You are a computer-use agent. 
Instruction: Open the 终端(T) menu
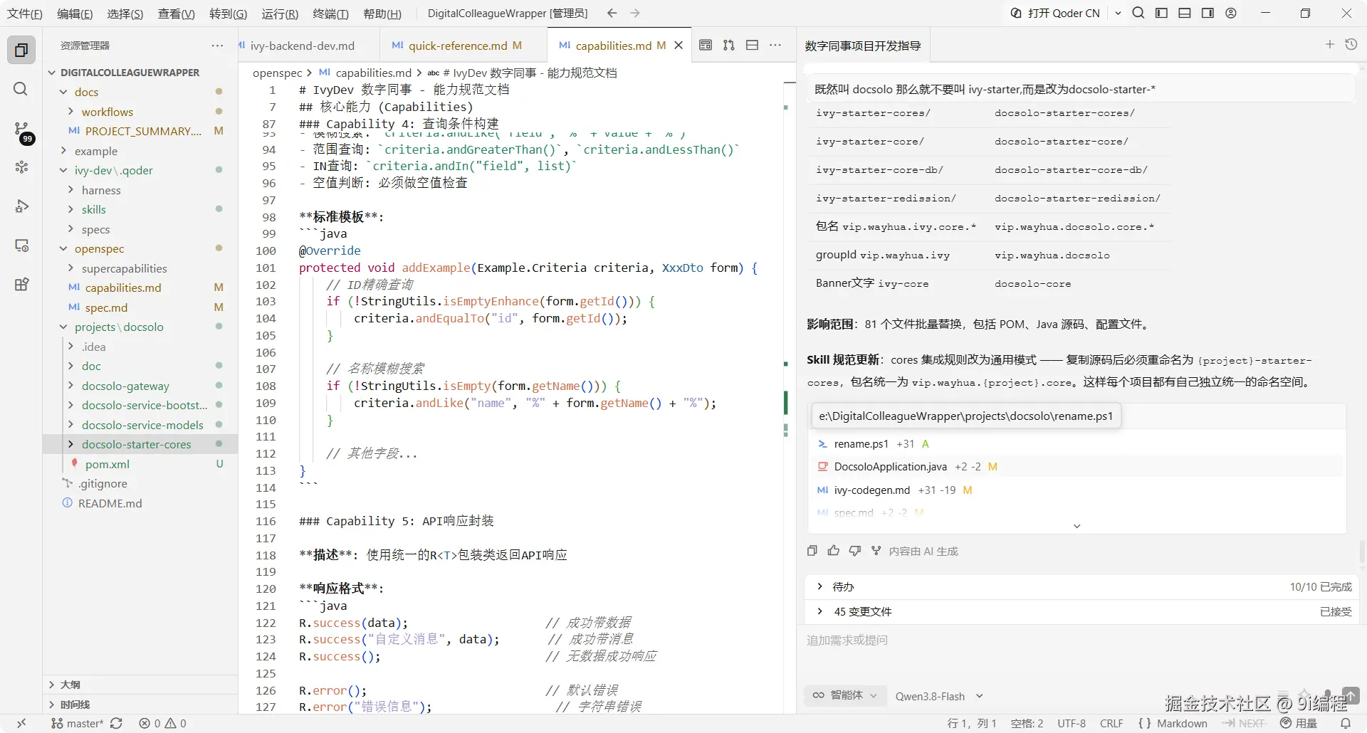pos(330,14)
